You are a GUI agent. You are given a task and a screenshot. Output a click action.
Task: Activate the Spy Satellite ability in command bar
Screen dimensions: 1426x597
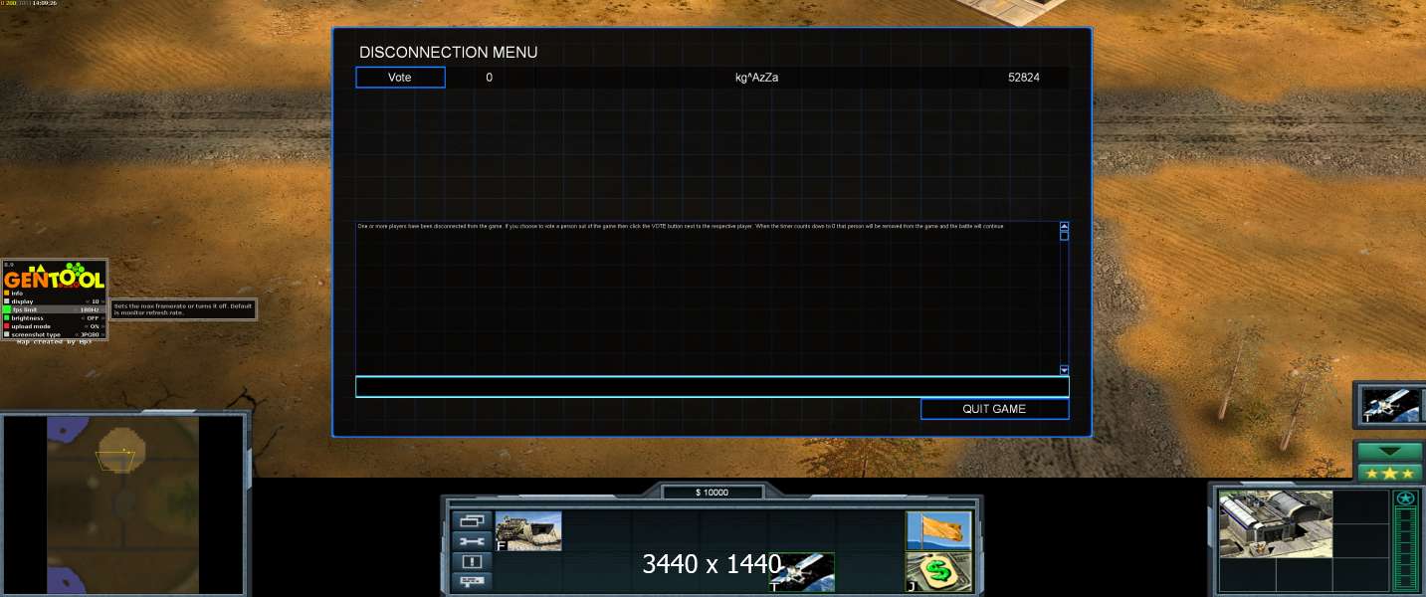point(802,572)
